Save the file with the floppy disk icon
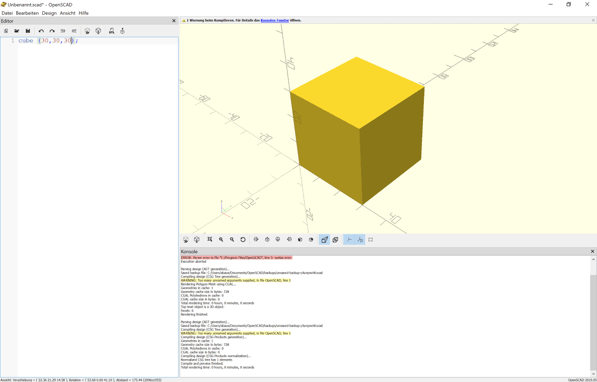Screen dimensions: 597x382 [x=28, y=31]
